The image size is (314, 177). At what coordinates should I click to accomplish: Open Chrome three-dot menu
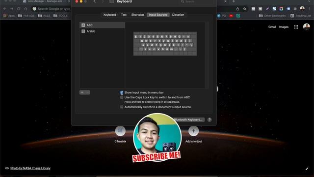310,9
